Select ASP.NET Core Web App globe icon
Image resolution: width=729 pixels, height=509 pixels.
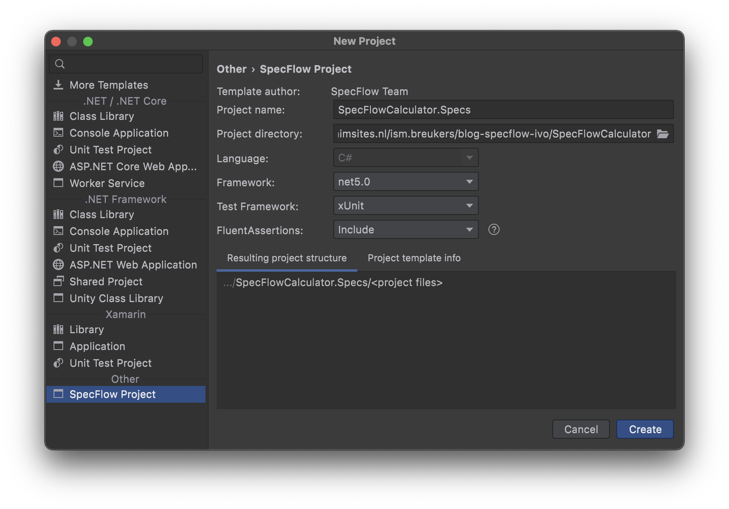point(58,166)
